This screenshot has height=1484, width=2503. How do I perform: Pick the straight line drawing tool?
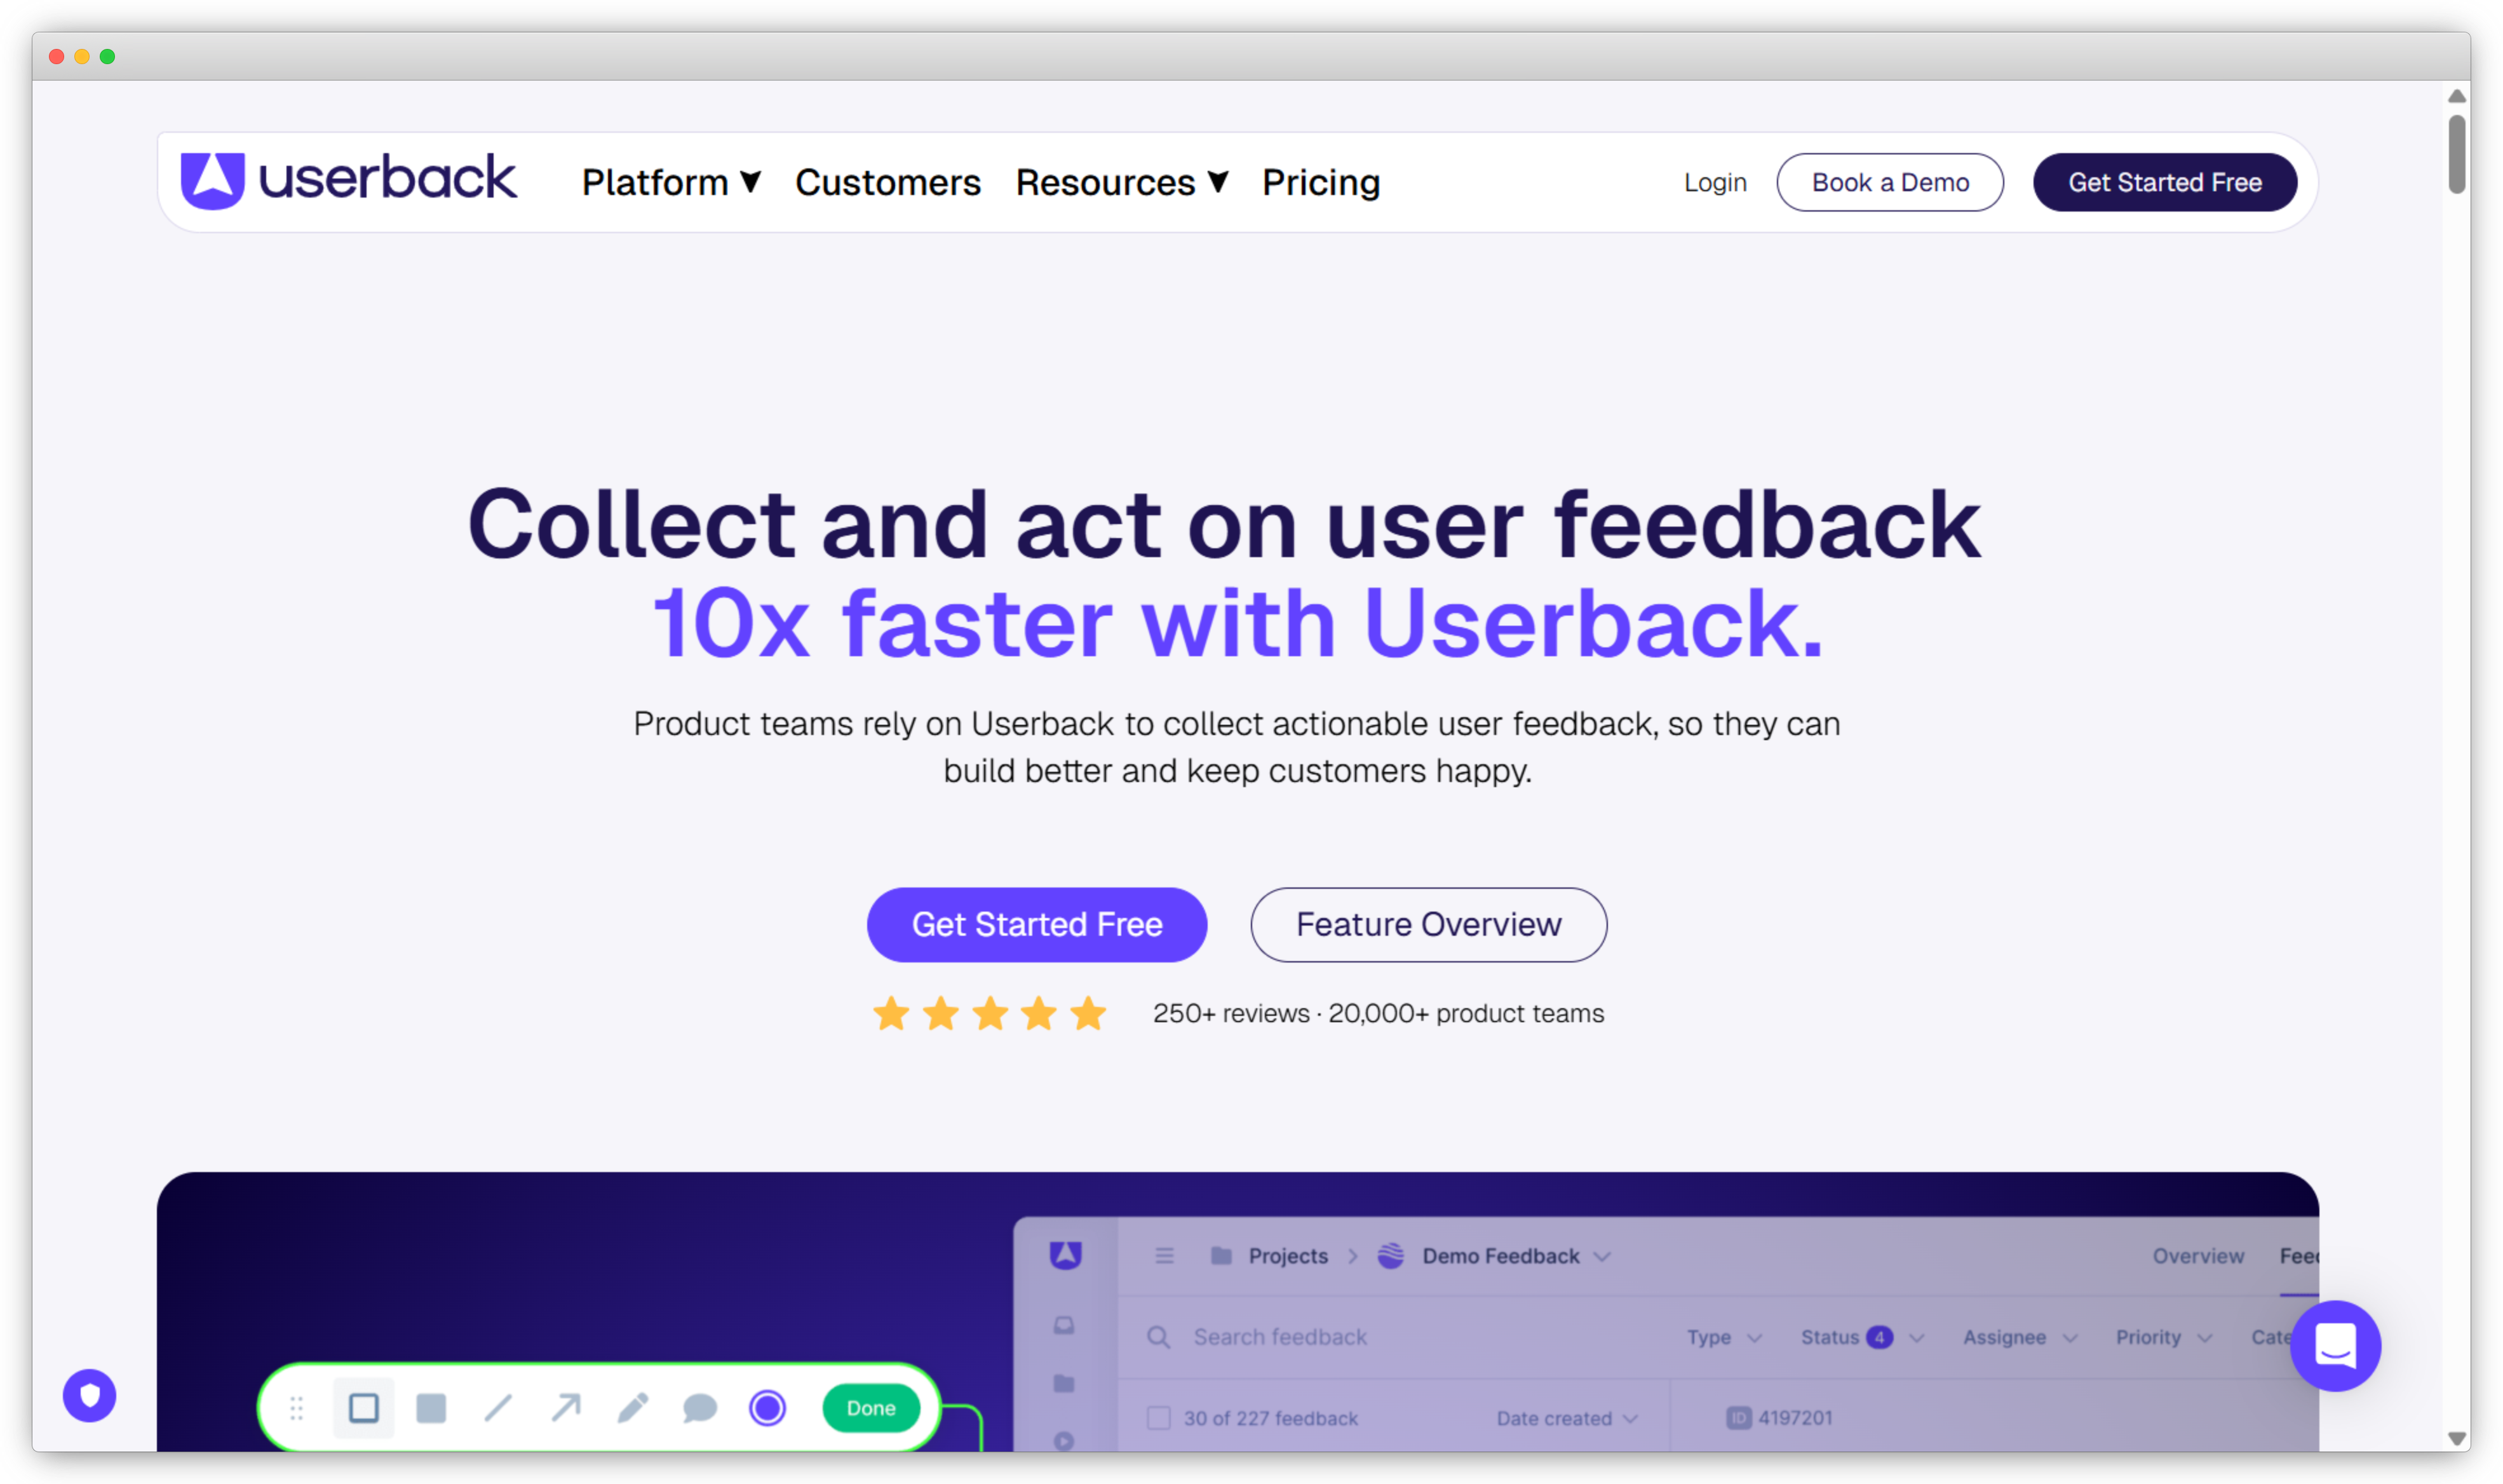point(498,1408)
